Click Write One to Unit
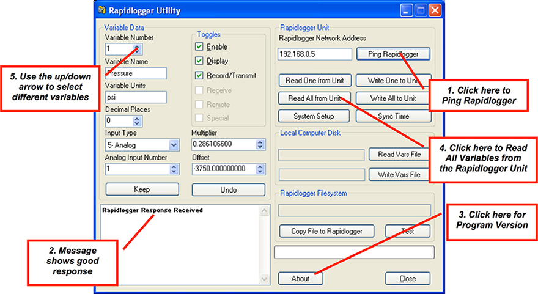Screen dimensions: 538x294 point(393,80)
